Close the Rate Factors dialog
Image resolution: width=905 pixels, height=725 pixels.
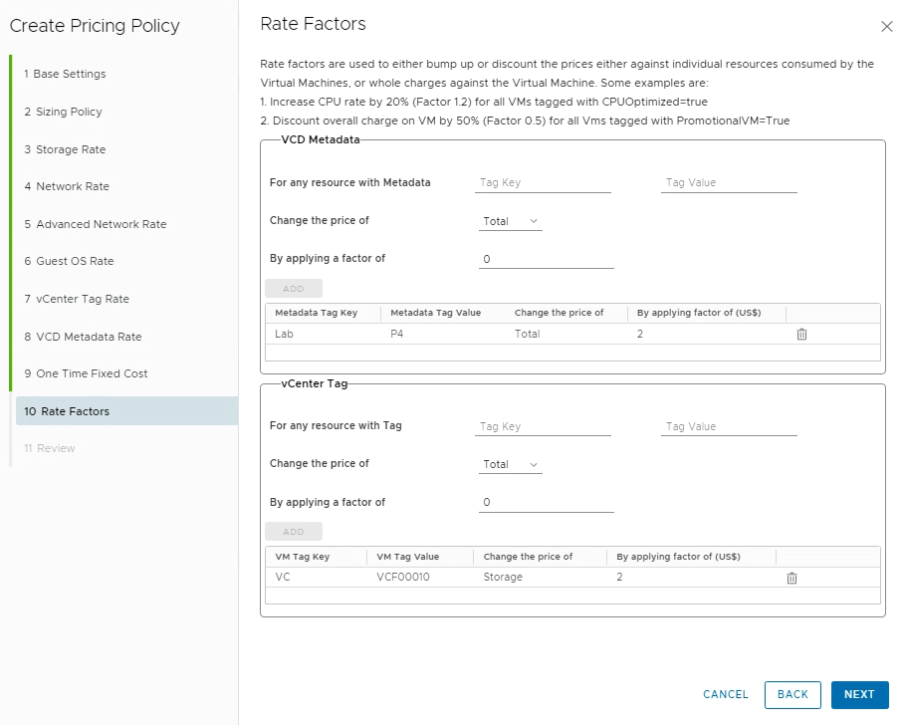pos(887,27)
